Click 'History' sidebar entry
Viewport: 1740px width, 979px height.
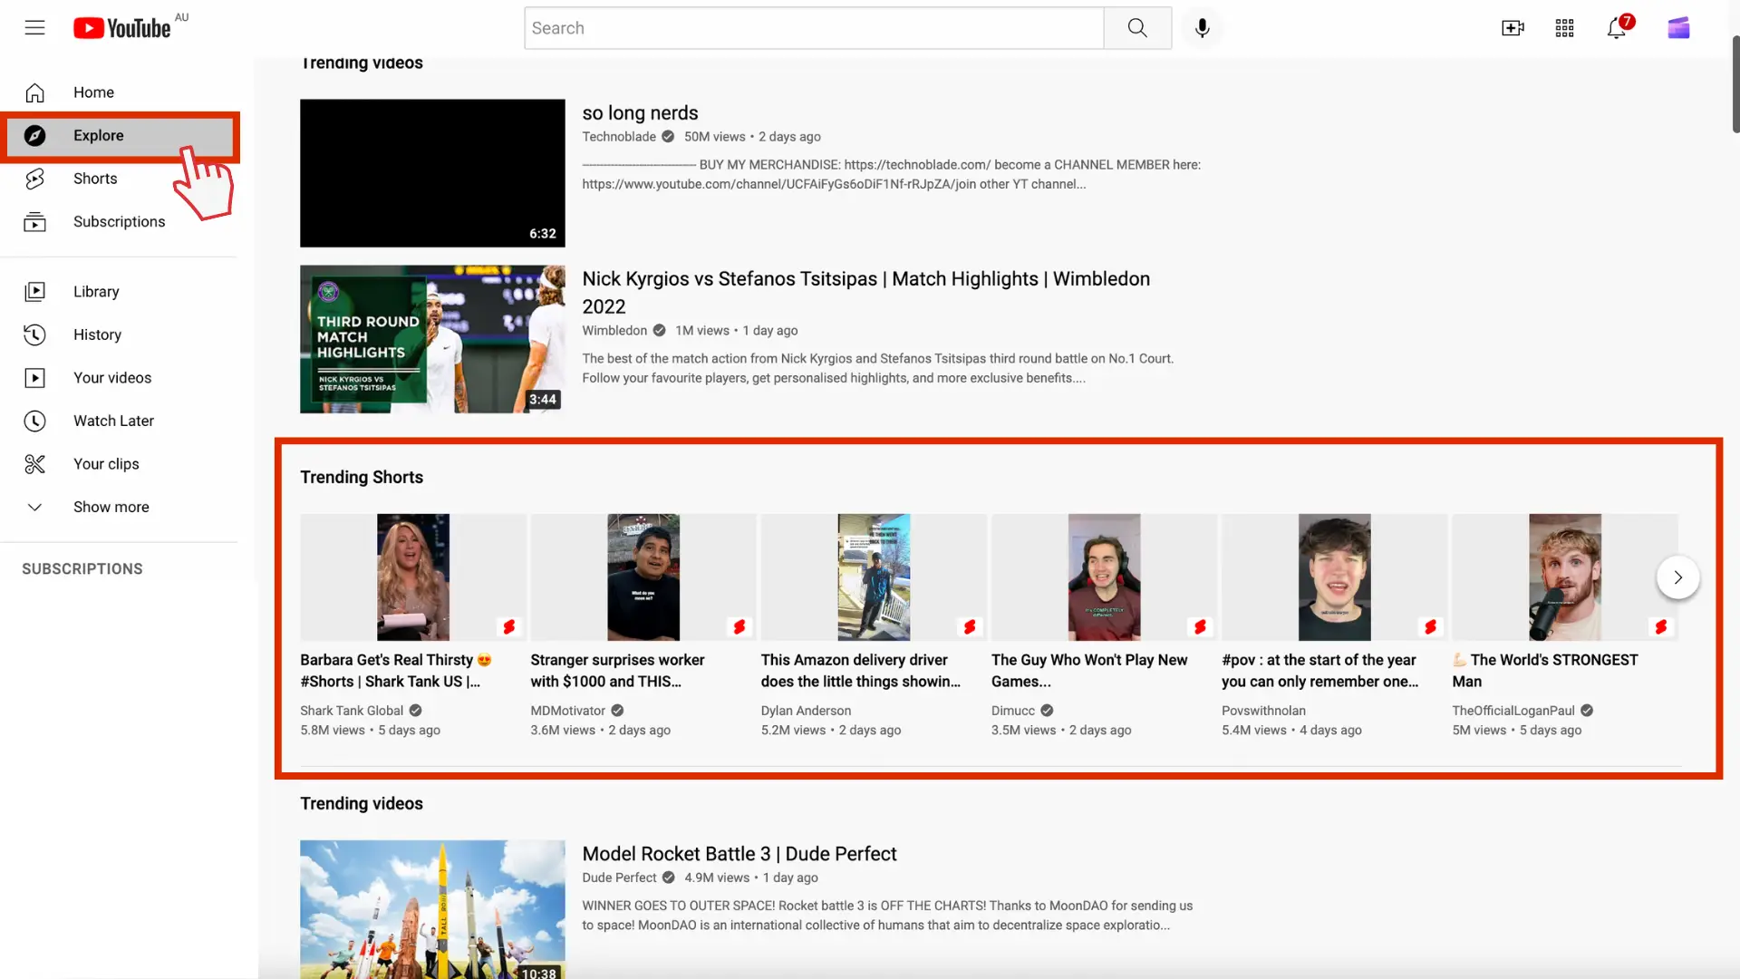(118, 334)
